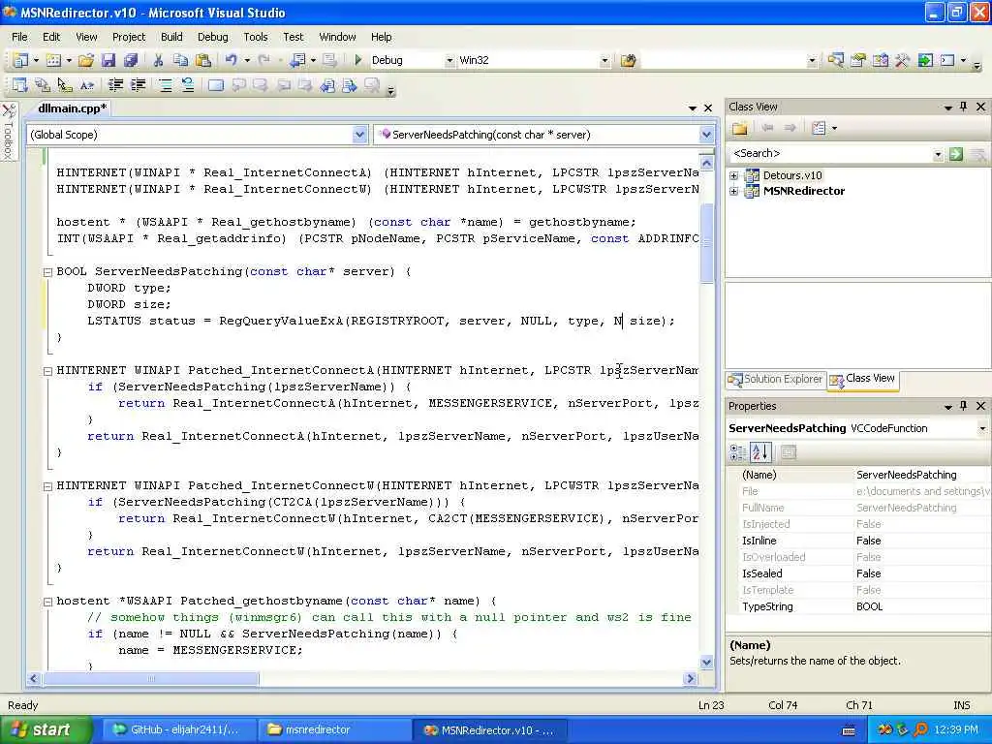Viewport: 992px width, 744px height.
Task: Open the Build menu
Action: pos(171,37)
